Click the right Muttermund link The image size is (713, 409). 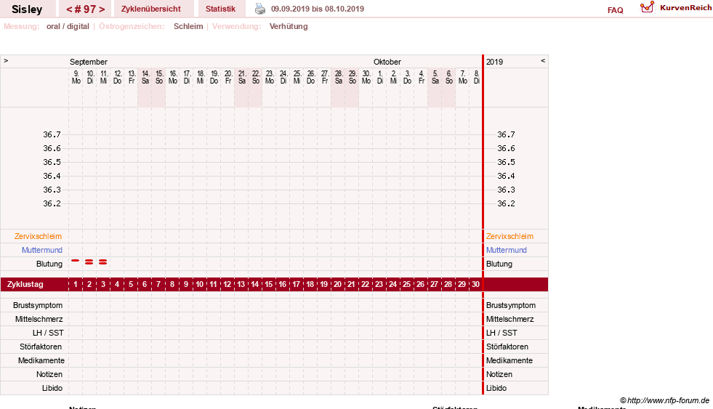(506, 250)
